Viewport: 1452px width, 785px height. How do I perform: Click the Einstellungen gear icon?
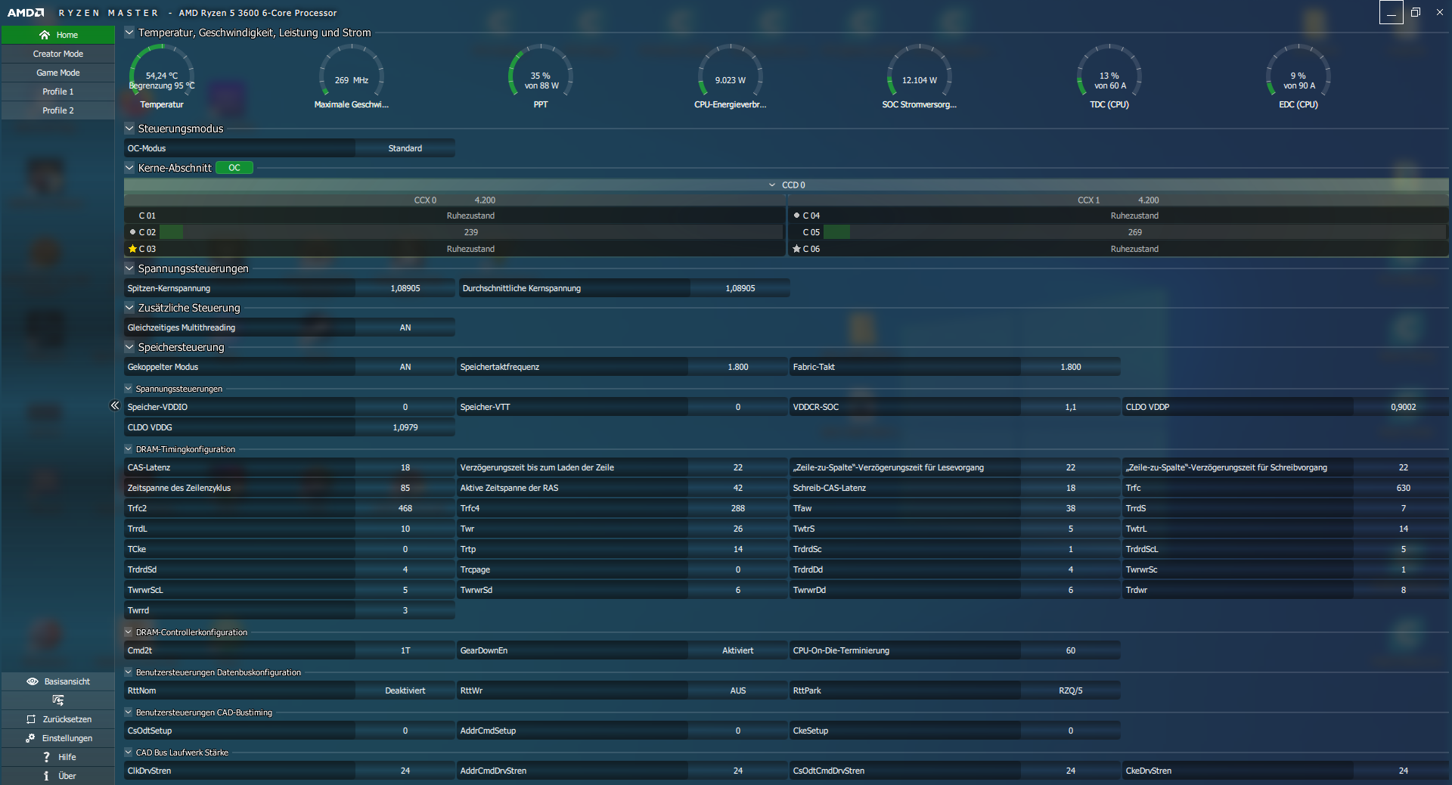30,738
